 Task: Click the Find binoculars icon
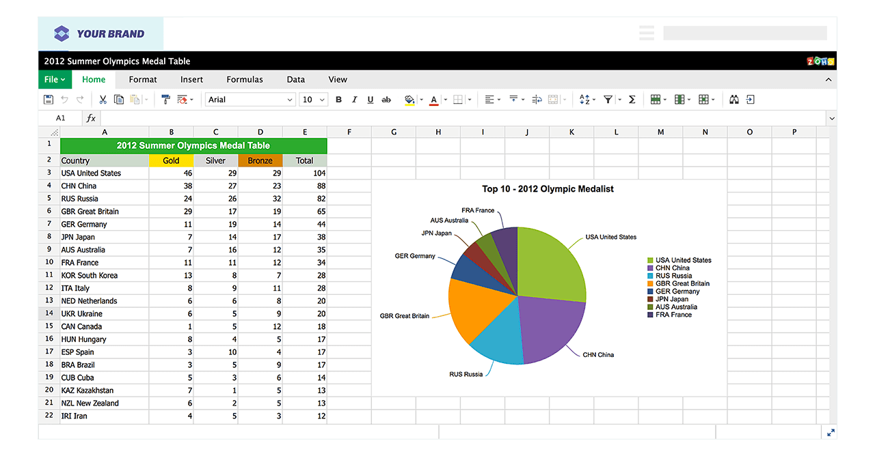(734, 100)
